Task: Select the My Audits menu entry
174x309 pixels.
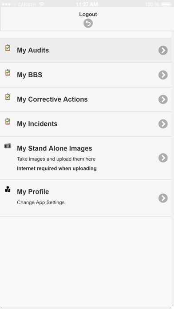Action: (x=86, y=50)
